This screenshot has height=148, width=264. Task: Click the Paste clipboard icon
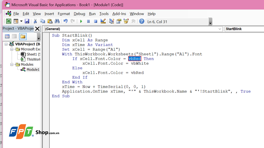click(x=50, y=21)
